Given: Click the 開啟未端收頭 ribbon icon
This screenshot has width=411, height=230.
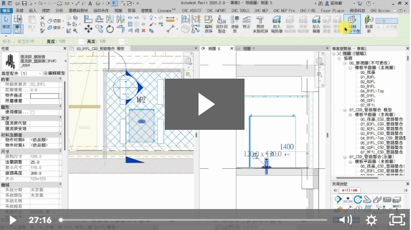Looking at the screenshot, I should (x=260, y=24).
